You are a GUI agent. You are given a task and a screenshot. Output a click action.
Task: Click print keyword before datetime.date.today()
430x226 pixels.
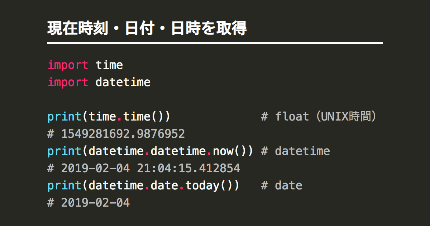pyautogui.click(x=64, y=185)
